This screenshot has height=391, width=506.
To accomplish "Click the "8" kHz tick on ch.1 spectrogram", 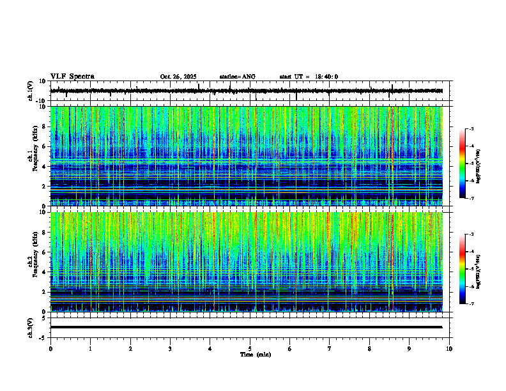I will coord(44,126).
